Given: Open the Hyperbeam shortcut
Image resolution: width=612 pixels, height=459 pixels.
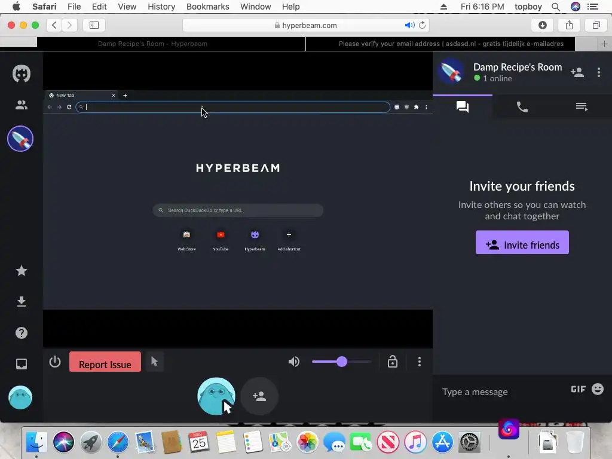Looking at the screenshot, I should [x=255, y=240].
